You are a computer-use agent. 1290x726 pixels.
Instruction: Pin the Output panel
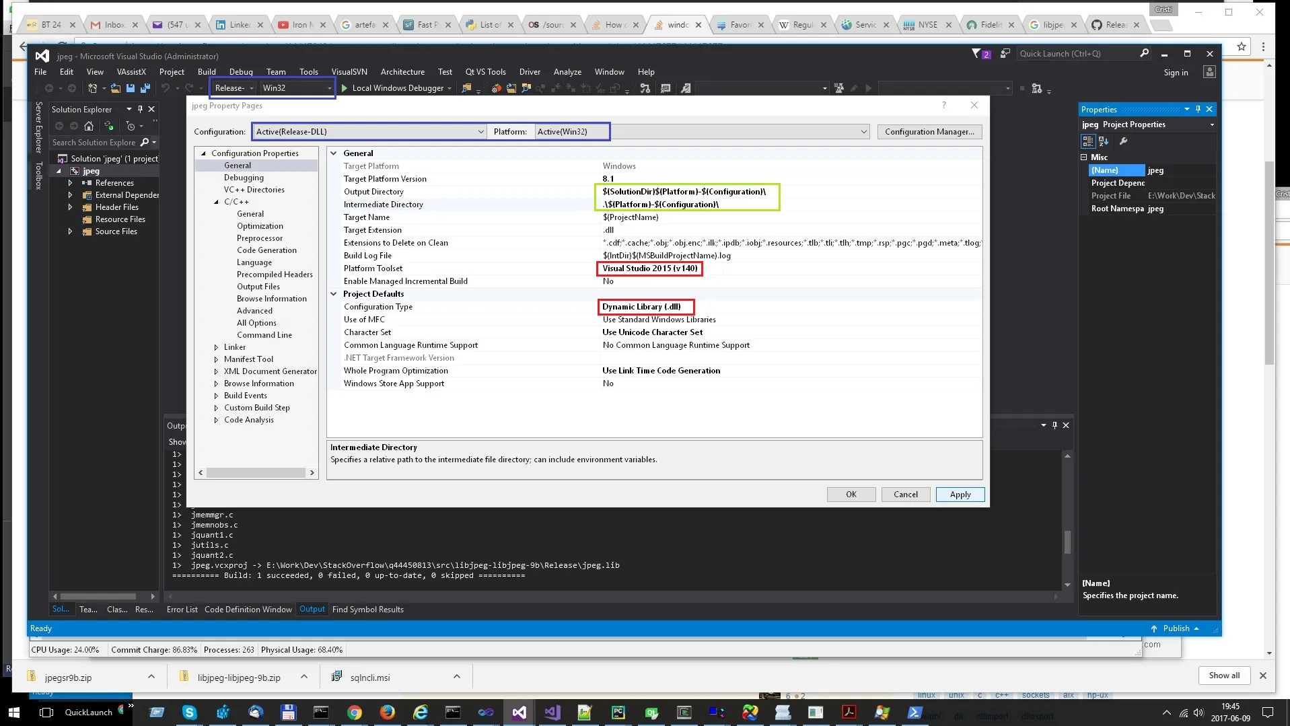pos(1054,425)
